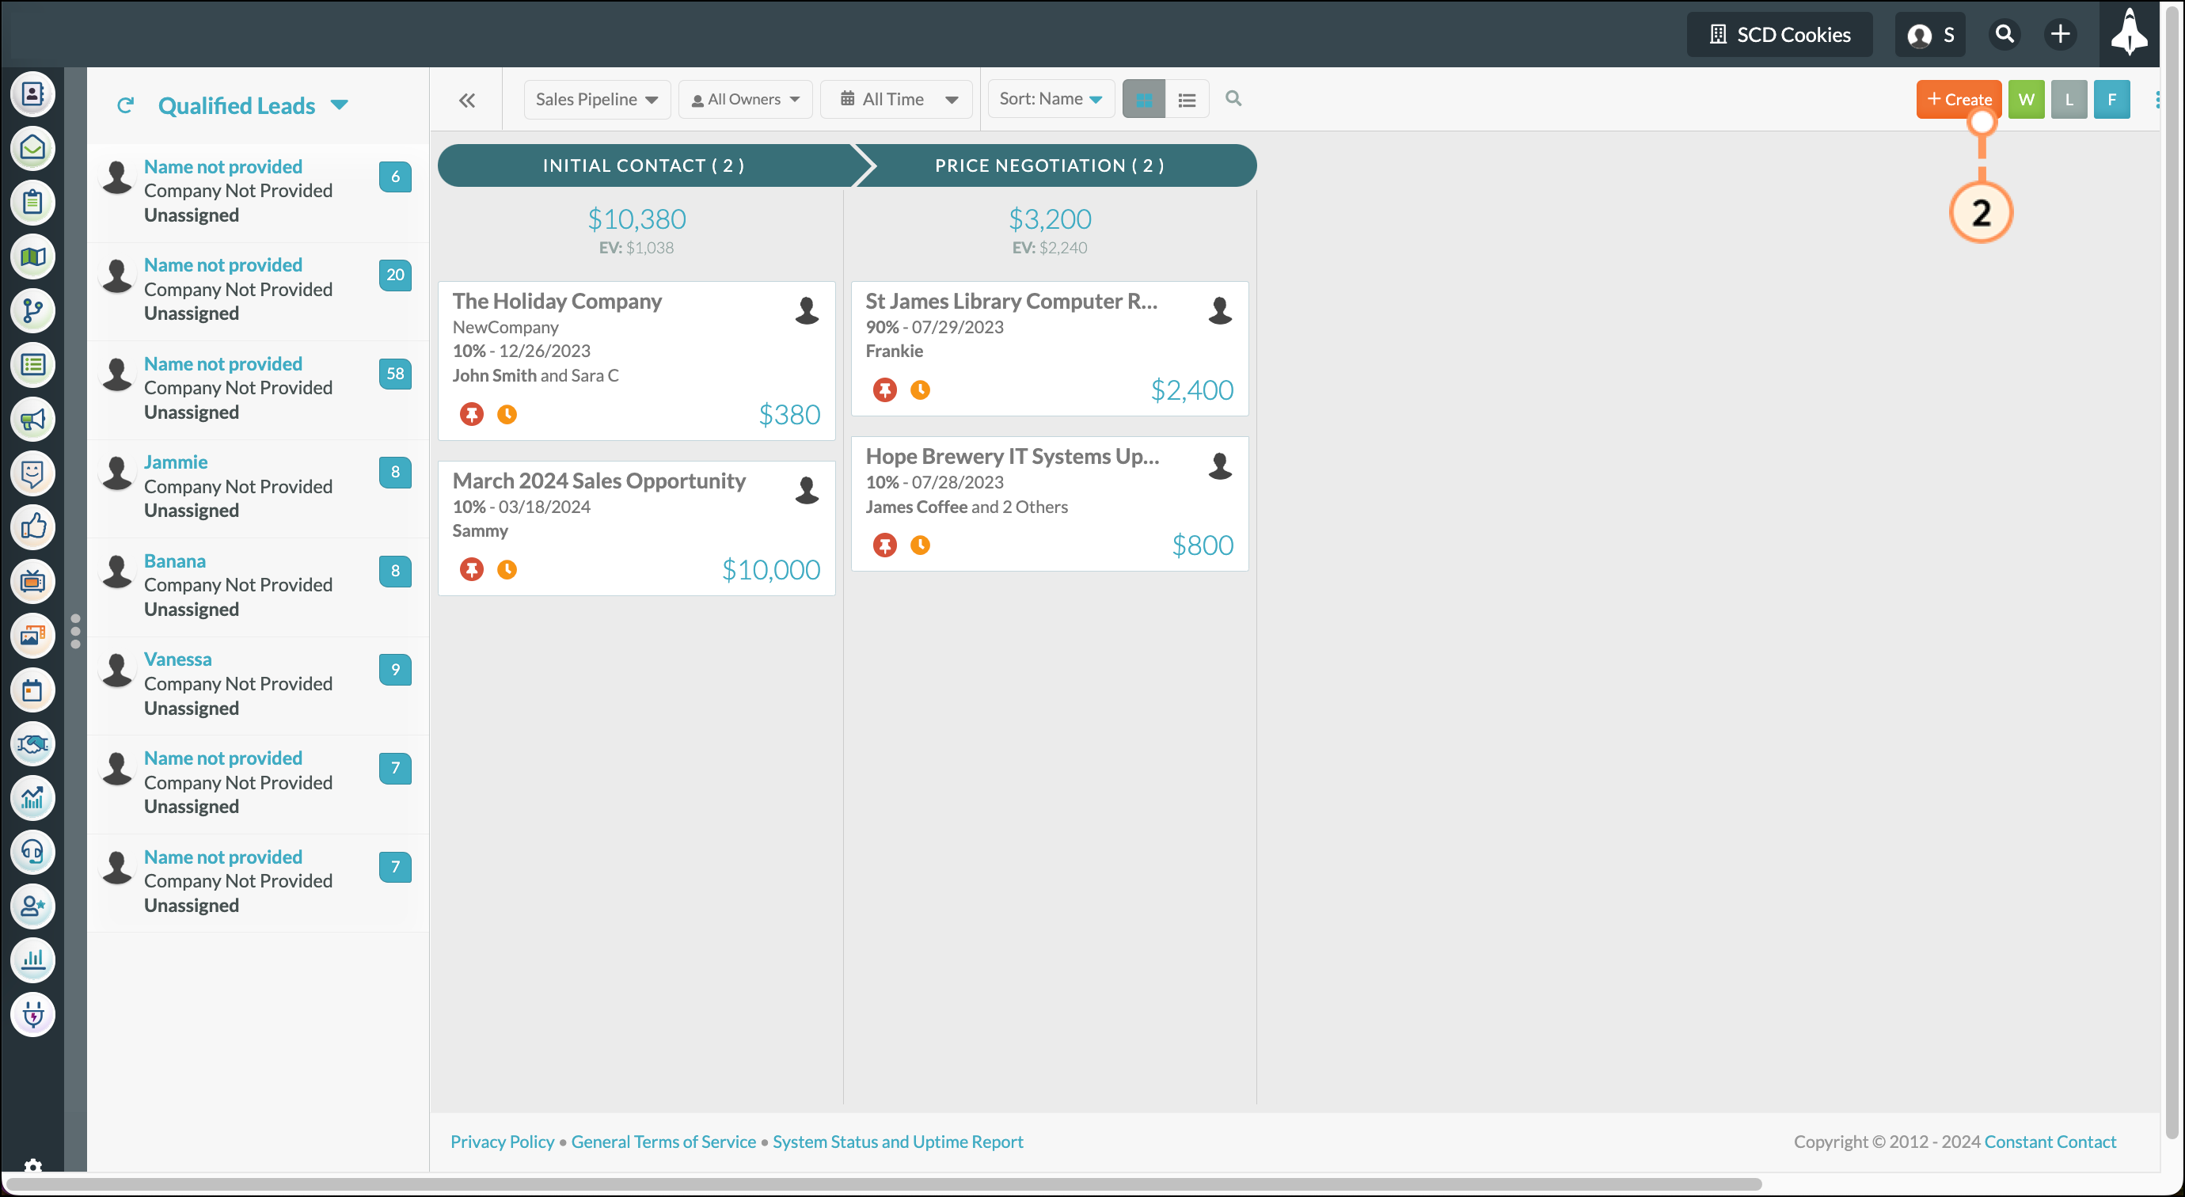Open the plug integrations sidebar icon
The image size is (2185, 1197).
tap(32, 1015)
